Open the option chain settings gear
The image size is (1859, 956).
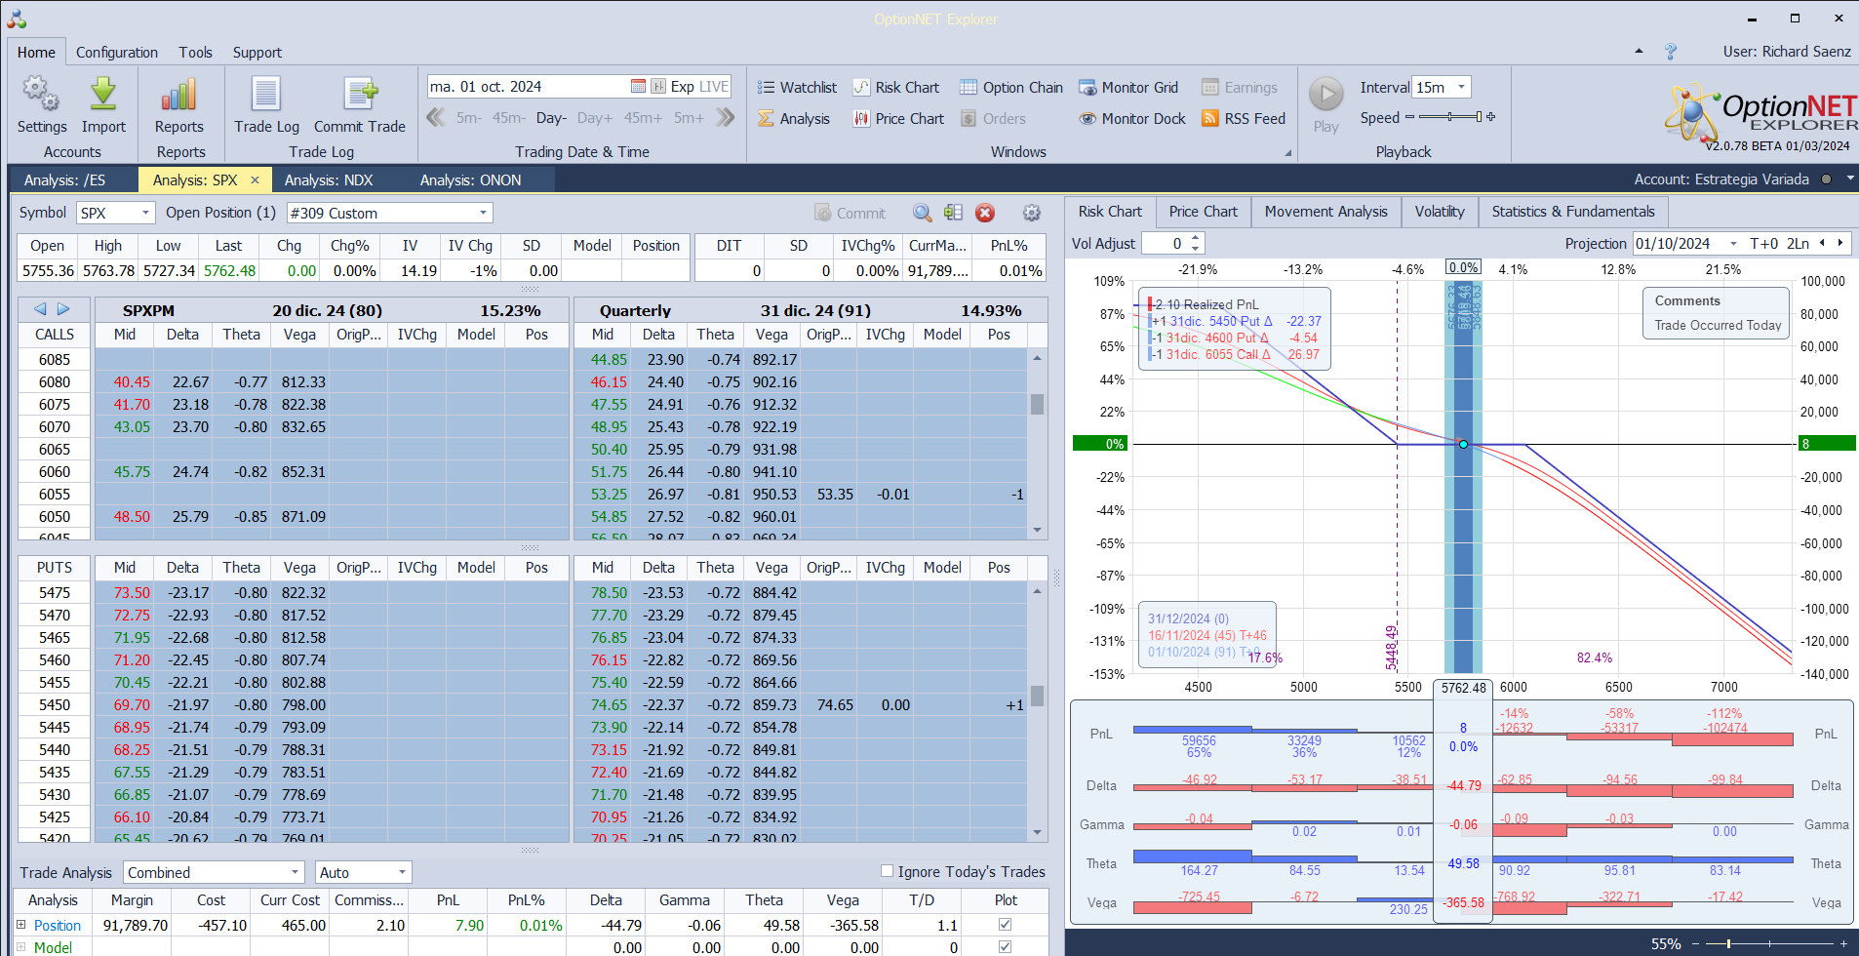pyautogui.click(x=1031, y=213)
